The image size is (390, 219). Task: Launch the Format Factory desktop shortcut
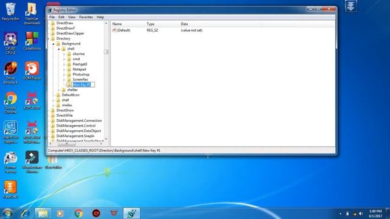pyautogui.click(x=10, y=162)
